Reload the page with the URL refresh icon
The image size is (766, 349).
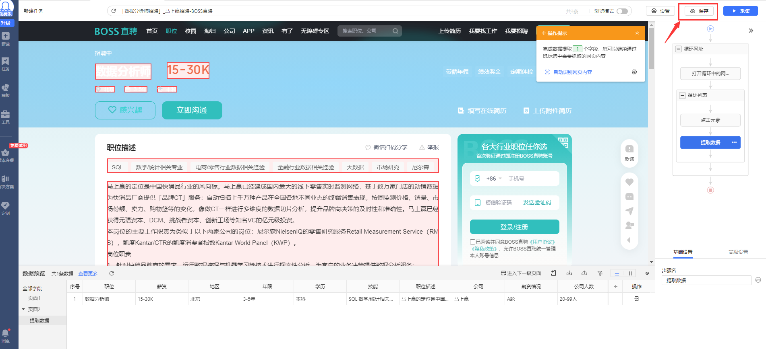pyautogui.click(x=114, y=11)
